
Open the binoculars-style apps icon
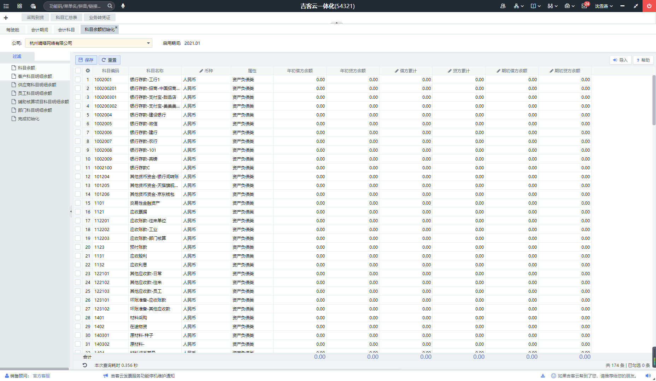tap(550, 6)
